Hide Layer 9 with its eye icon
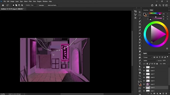This screenshot has width=170, height=95. (x=144, y=88)
